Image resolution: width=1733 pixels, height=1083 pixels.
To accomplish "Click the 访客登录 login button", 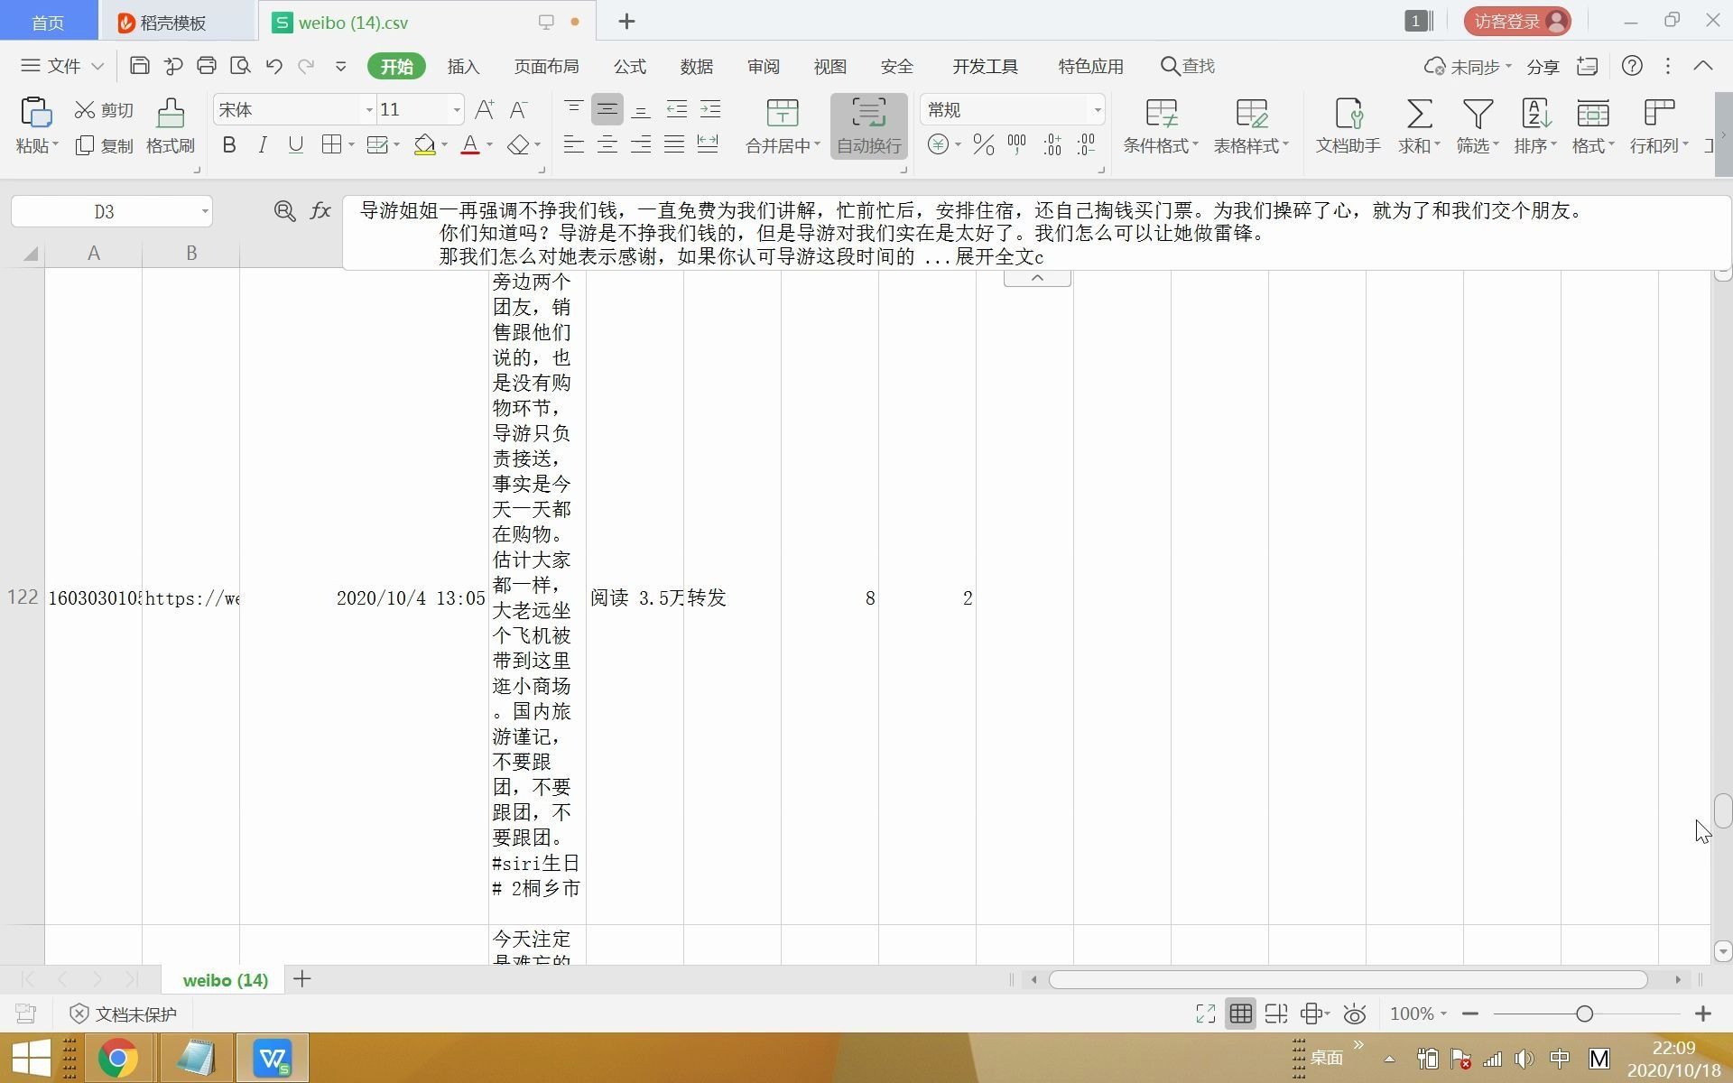I will coord(1517,21).
